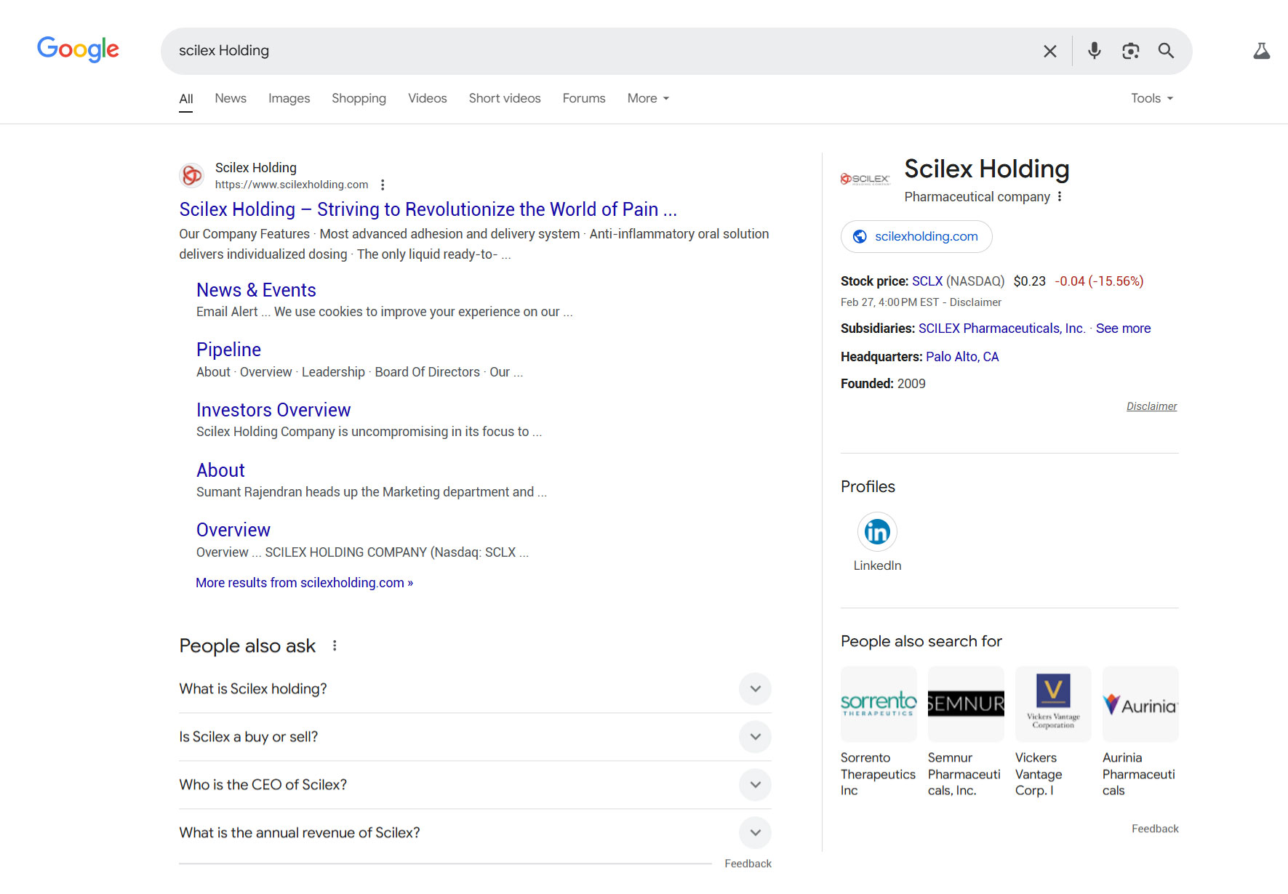
Task: Click the Scilex logo in knowledge panel
Action: 865,179
